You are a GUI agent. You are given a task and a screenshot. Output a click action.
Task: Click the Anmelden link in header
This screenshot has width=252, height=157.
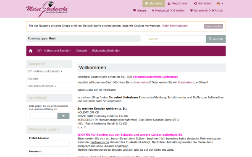pyautogui.click(x=202, y=3)
